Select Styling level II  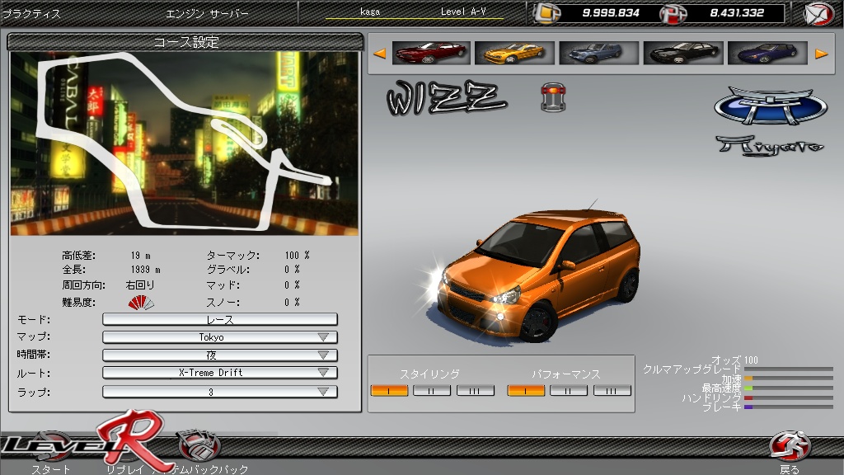click(432, 390)
